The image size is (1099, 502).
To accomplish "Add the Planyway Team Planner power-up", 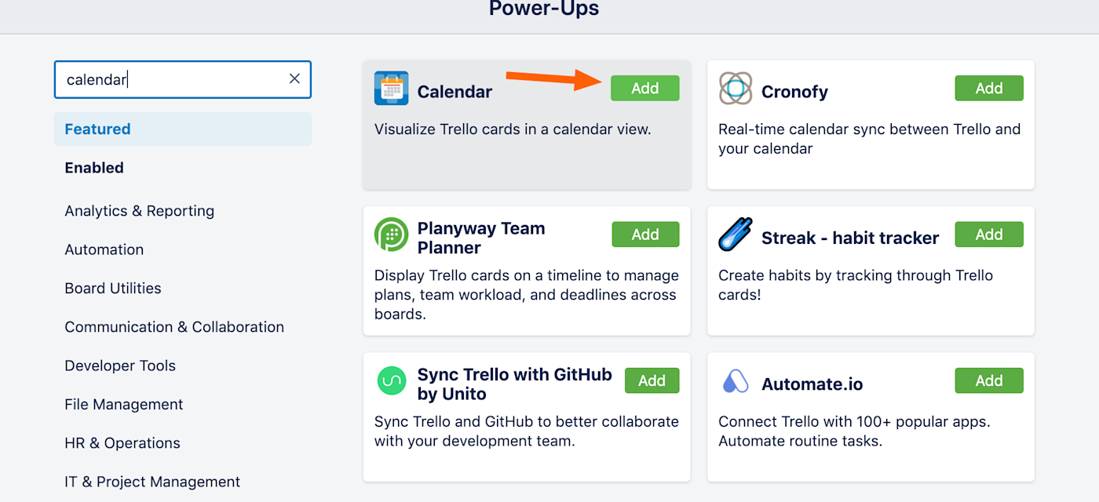I will coord(645,235).
